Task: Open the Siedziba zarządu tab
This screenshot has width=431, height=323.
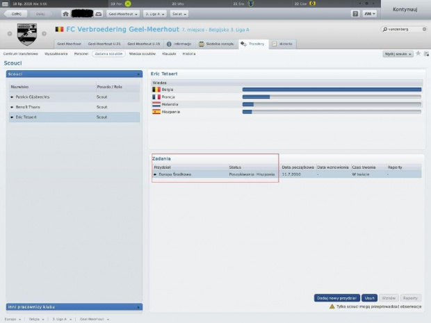Action: point(217,44)
